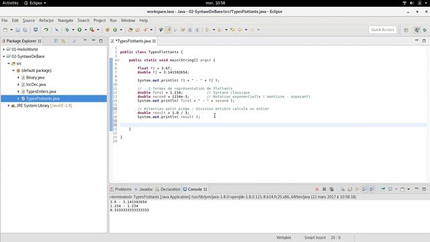Click the Debug bug icon in toolbar
Screen dimensions: 430x242
(67, 30)
